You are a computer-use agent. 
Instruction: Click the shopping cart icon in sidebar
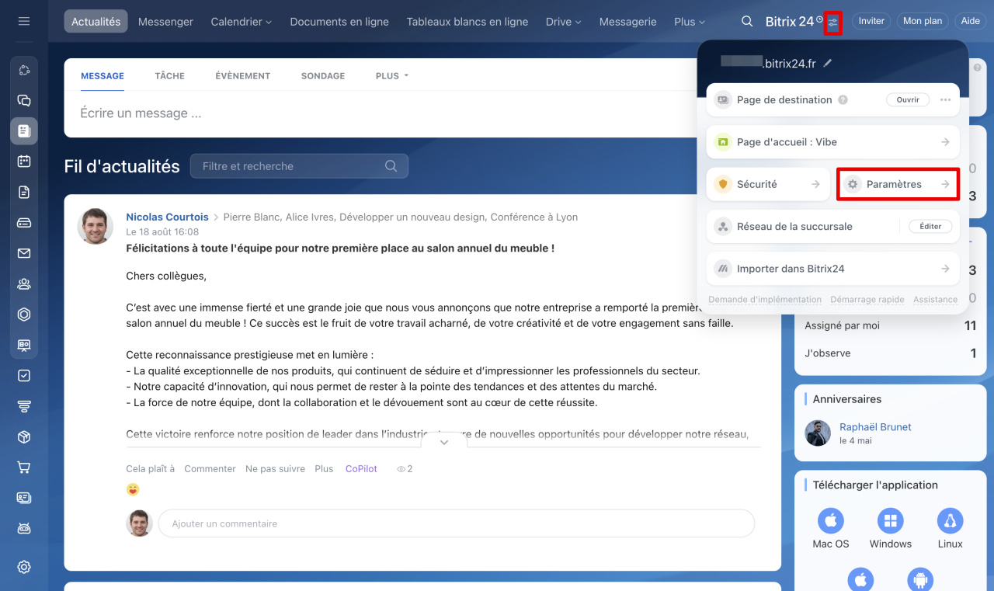(24, 468)
